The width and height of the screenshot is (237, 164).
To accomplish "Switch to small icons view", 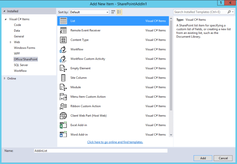I will [x=113, y=12].
